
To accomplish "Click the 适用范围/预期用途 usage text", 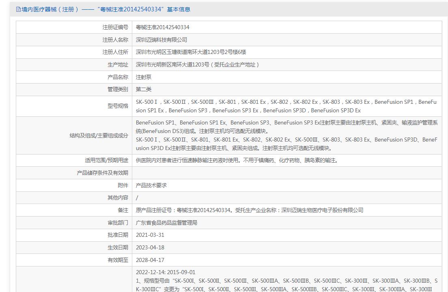I will [237, 161].
